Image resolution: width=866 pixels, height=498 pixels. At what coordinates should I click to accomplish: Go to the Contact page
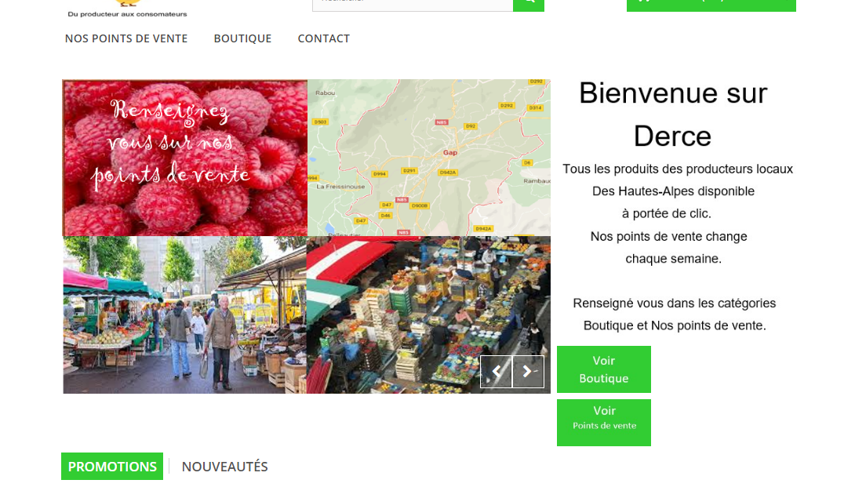click(x=324, y=38)
